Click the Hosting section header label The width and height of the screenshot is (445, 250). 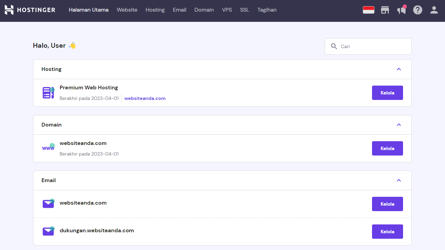pos(51,69)
